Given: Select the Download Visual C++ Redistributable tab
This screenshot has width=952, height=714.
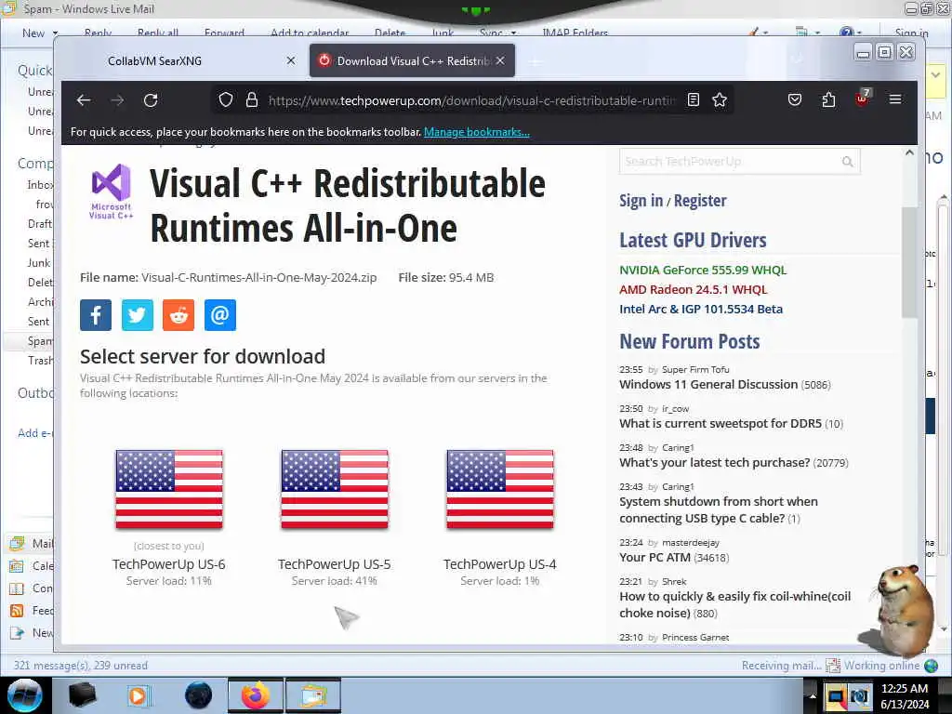Looking at the screenshot, I should point(412,60).
